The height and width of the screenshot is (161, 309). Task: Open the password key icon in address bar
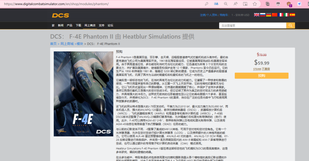point(206,4)
